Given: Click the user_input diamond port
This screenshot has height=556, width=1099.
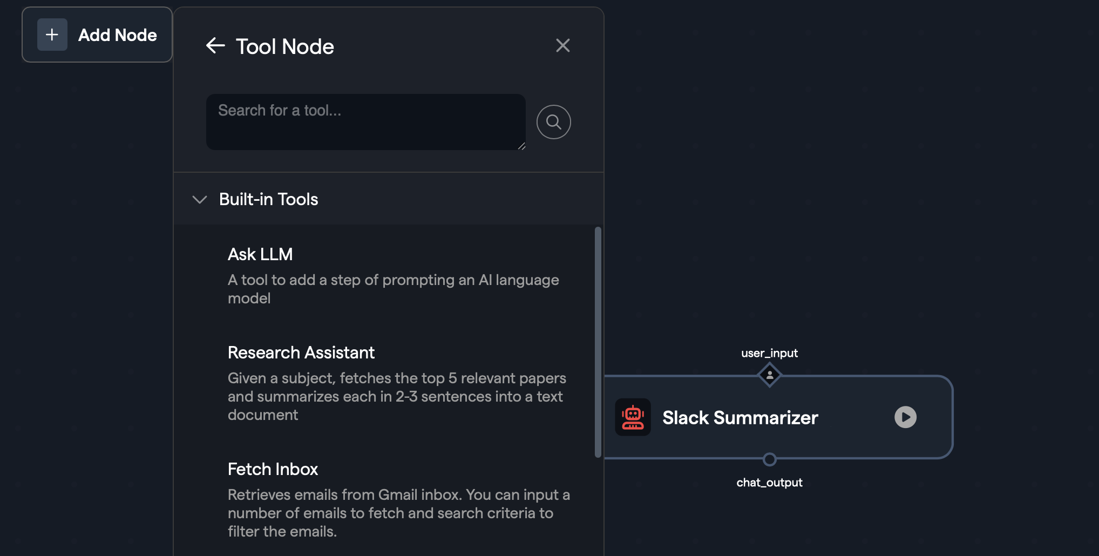Looking at the screenshot, I should (769, 375).
